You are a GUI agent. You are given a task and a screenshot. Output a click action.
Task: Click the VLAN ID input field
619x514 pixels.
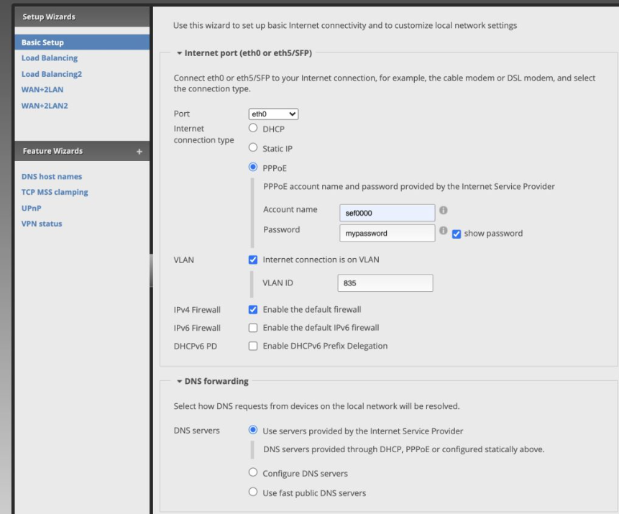385,283
